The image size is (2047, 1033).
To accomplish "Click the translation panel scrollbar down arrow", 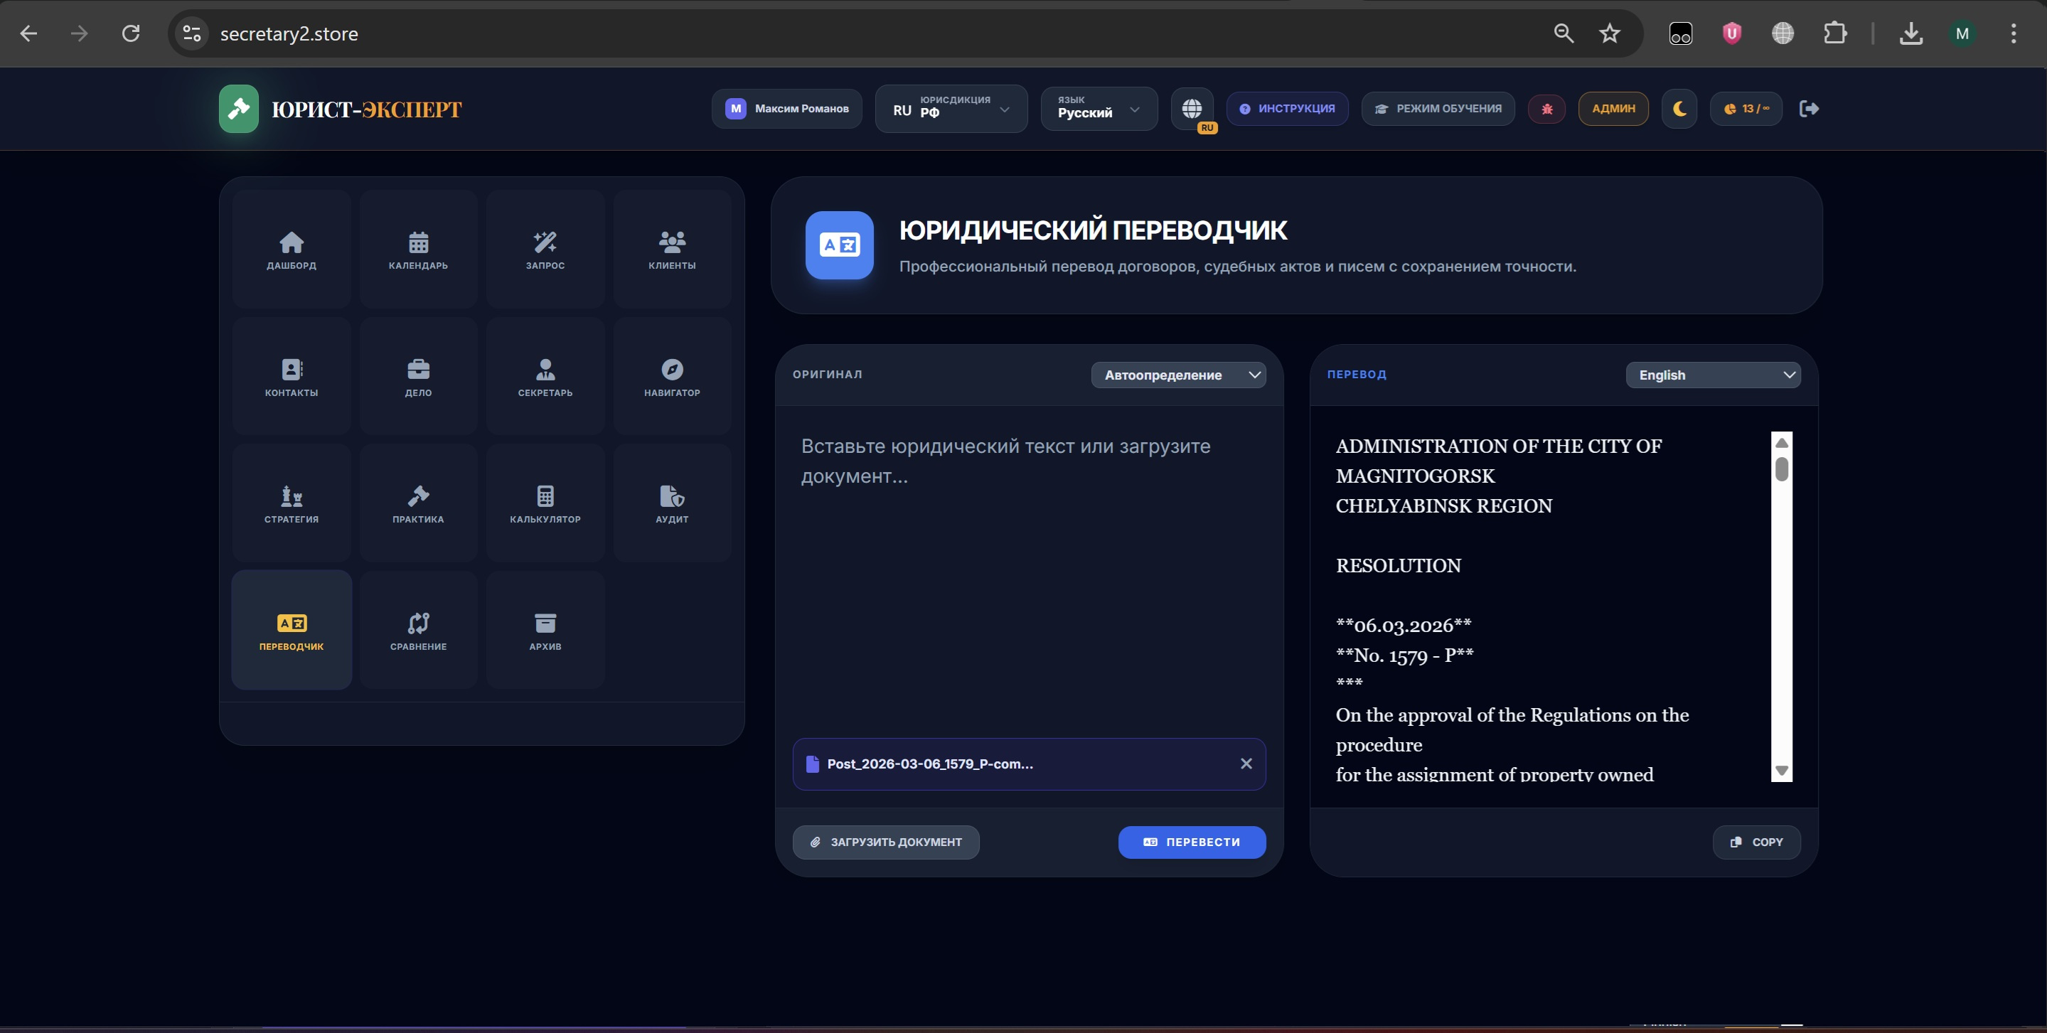I will [x=1782, y=770].
